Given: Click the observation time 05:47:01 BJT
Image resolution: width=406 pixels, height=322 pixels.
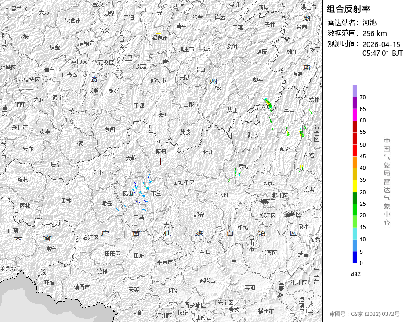Looking at the screenshot, I should pyautogui.click(x=382, y=53).
